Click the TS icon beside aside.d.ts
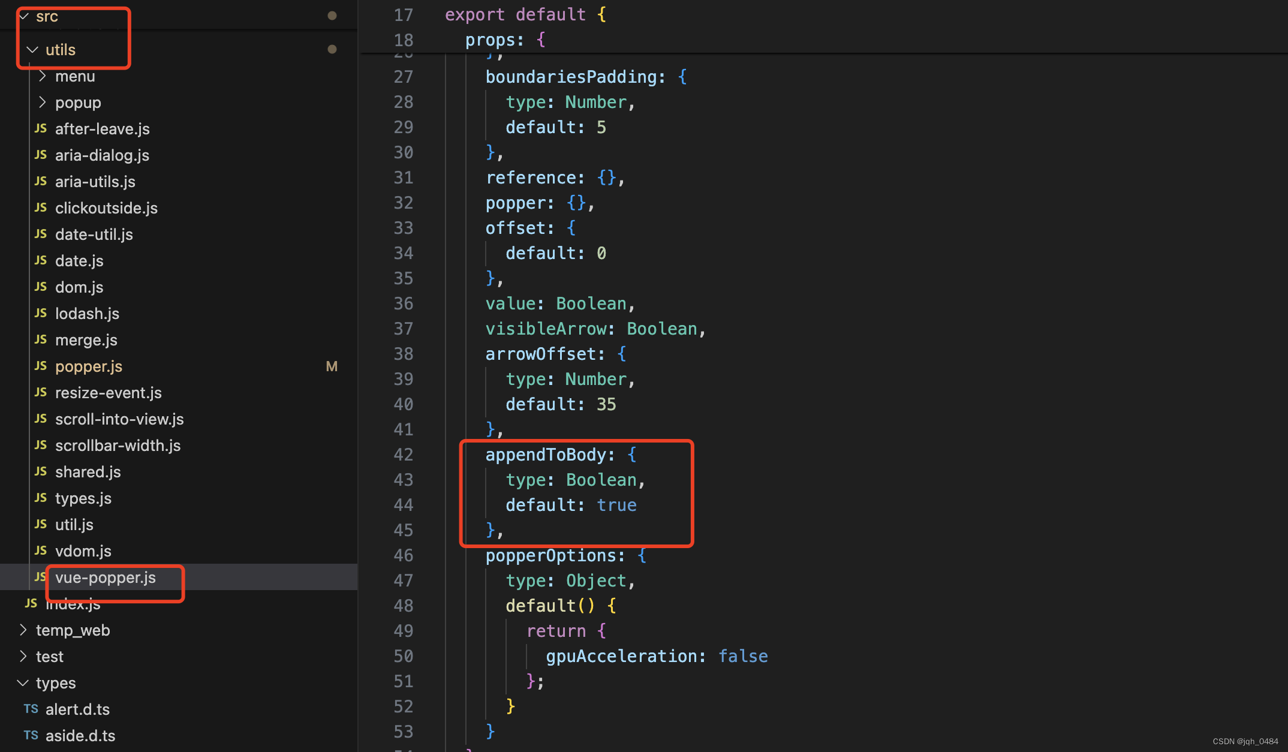 point(30,735)
